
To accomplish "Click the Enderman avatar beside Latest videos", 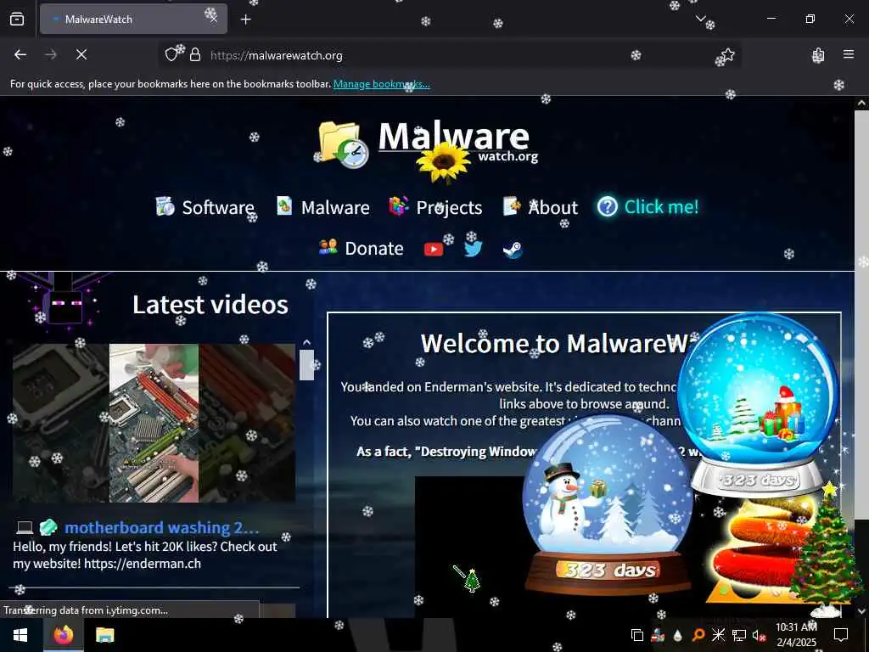I will 64,305.
